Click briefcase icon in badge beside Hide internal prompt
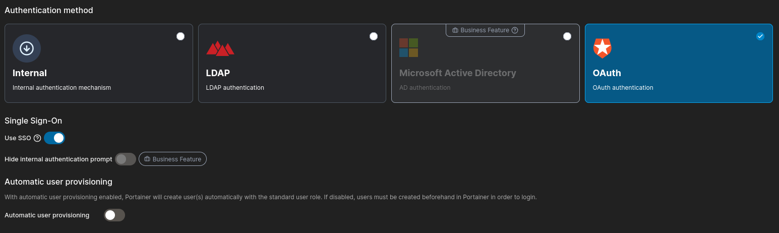Screen dimensions: 779x233 click(147, 159)
